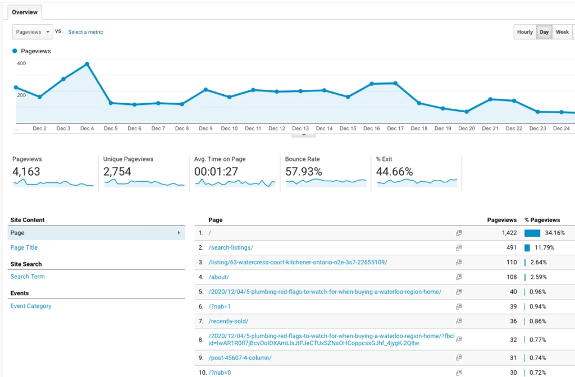Open external icon for row 8 fbclid page
Image resolution: width=575 pixels, height=377 pixels.
pos(459,339)
